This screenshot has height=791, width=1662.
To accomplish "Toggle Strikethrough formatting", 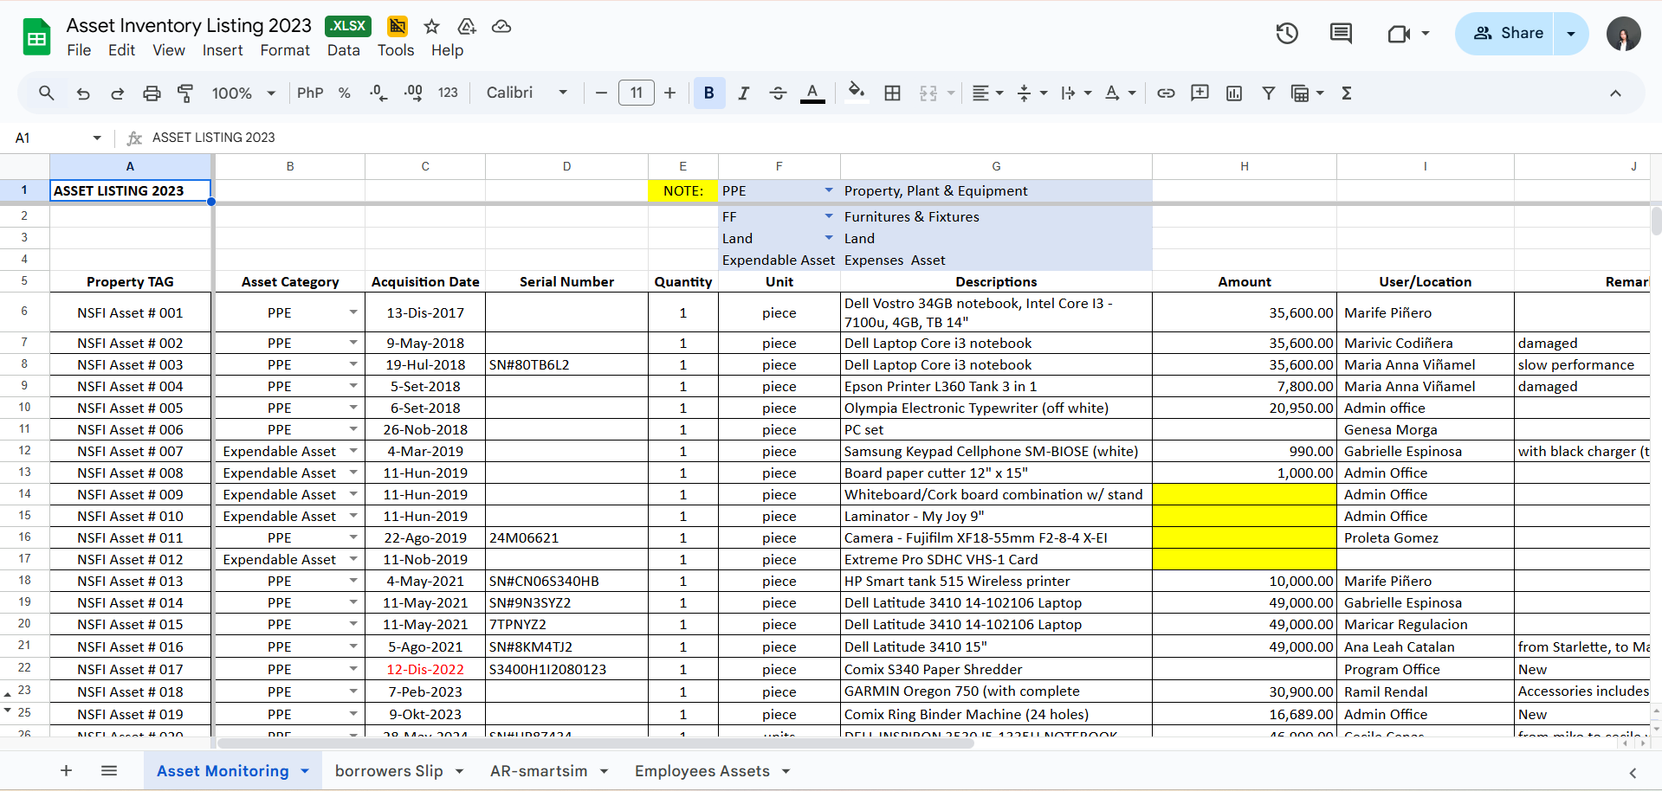I will tap(778, 93).
